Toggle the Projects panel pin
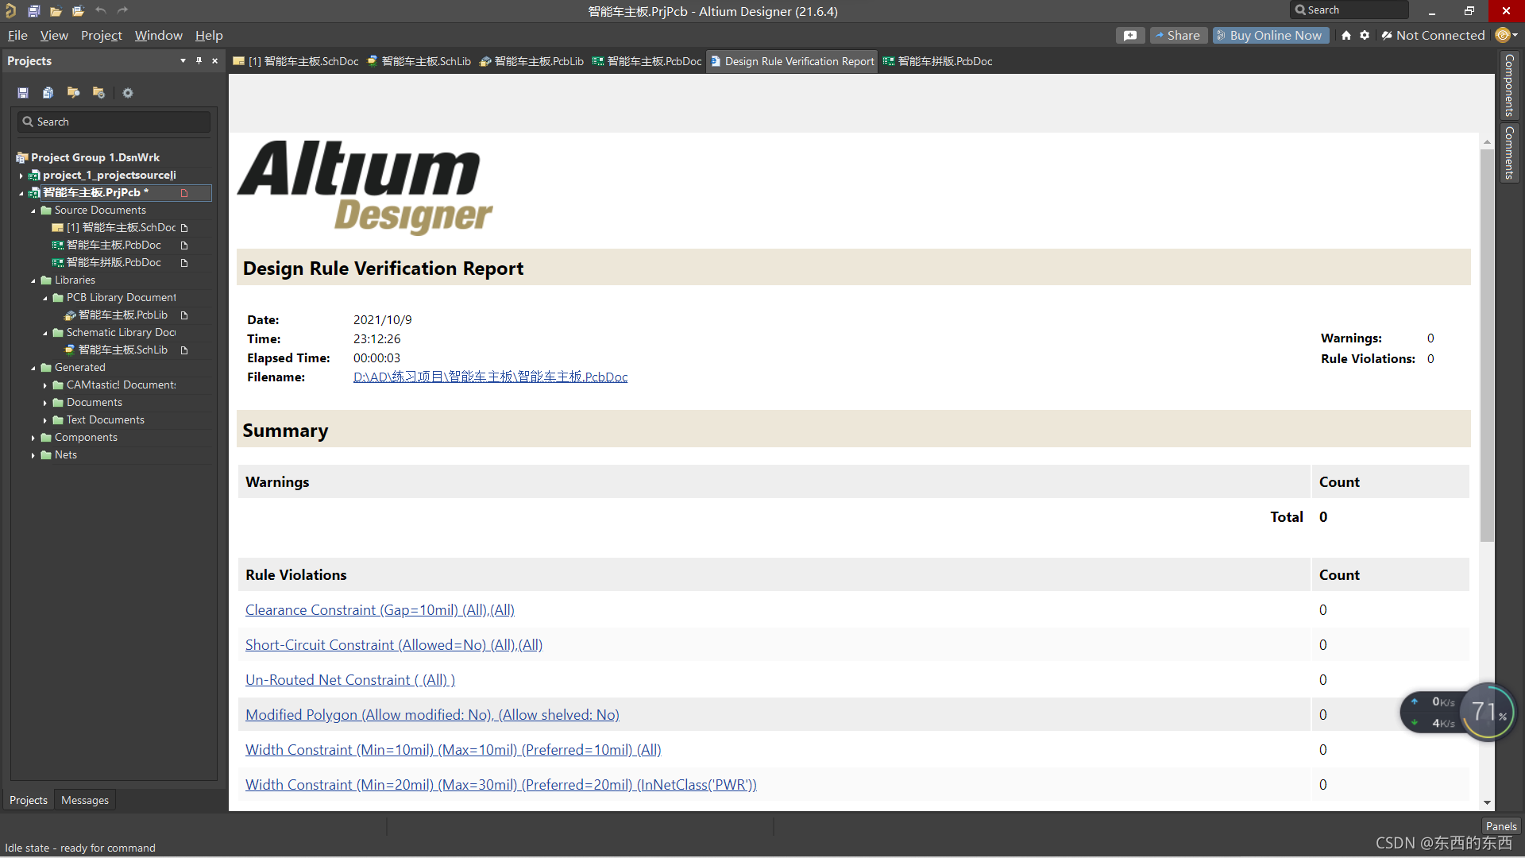Viewport: 1525px width, 858px height. [x=199, y=60]
